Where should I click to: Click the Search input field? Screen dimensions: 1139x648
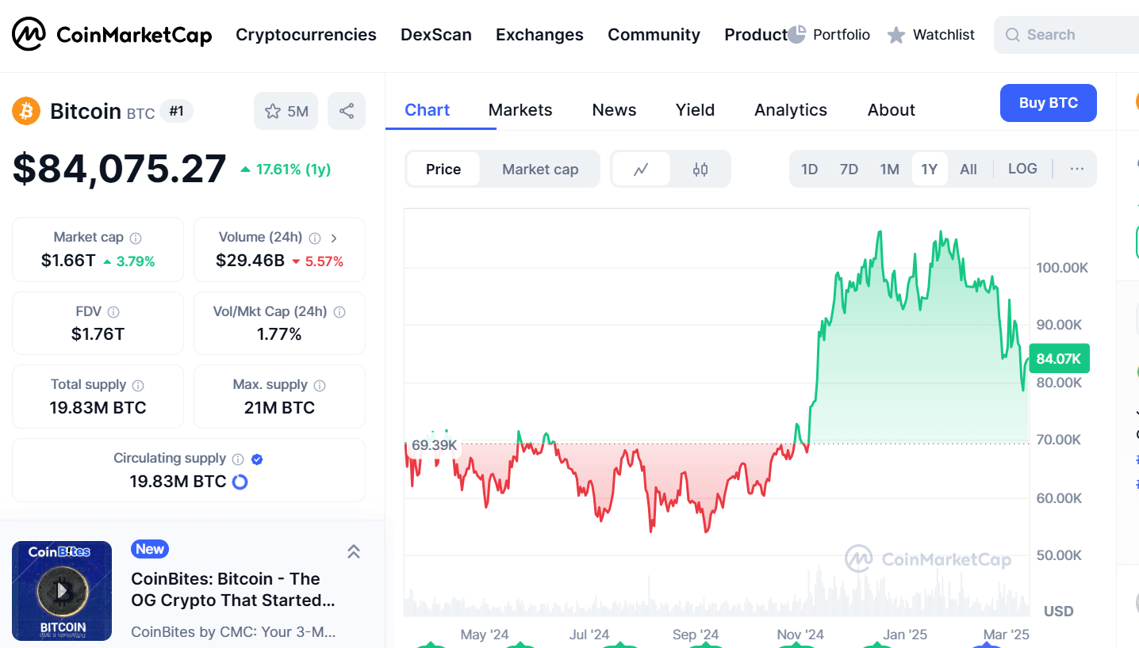pyautogui.click(x=1067, y=35)
